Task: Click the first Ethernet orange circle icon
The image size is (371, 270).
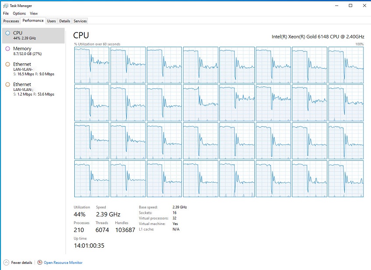Action: point(7,64)
